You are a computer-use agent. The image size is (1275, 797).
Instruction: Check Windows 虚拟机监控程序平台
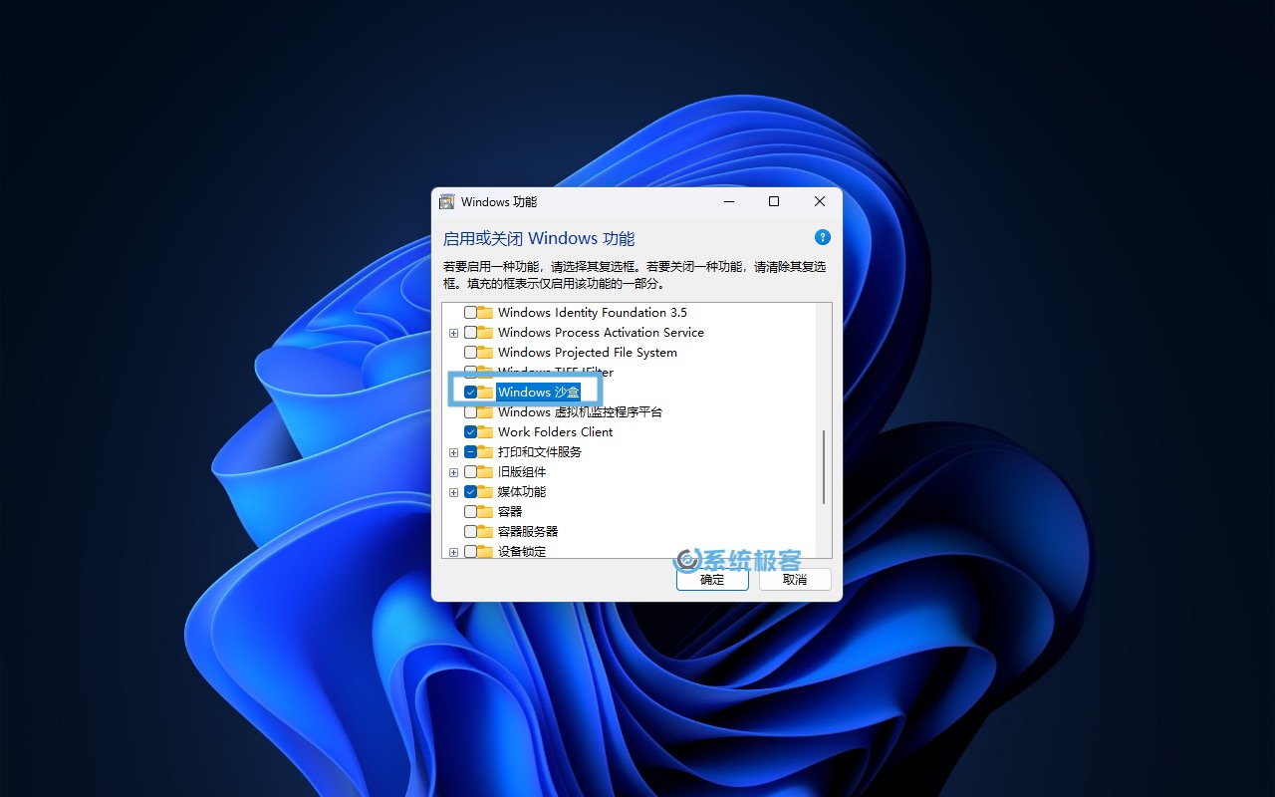[x=469, y=411]
